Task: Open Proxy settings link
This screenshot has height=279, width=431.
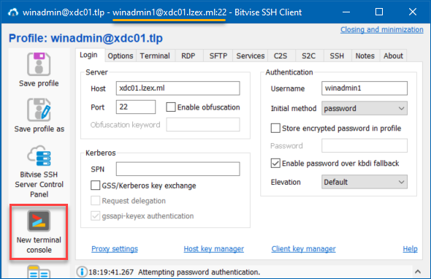Action: [115, 249]
